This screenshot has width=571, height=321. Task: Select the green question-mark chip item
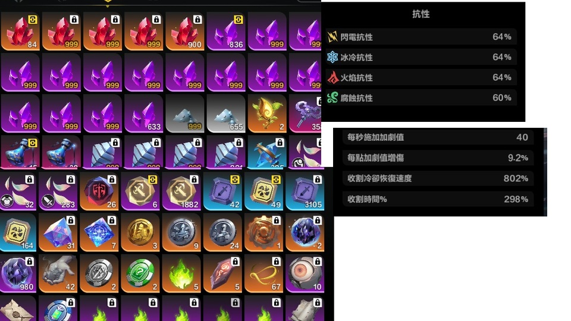pos(140,273)
